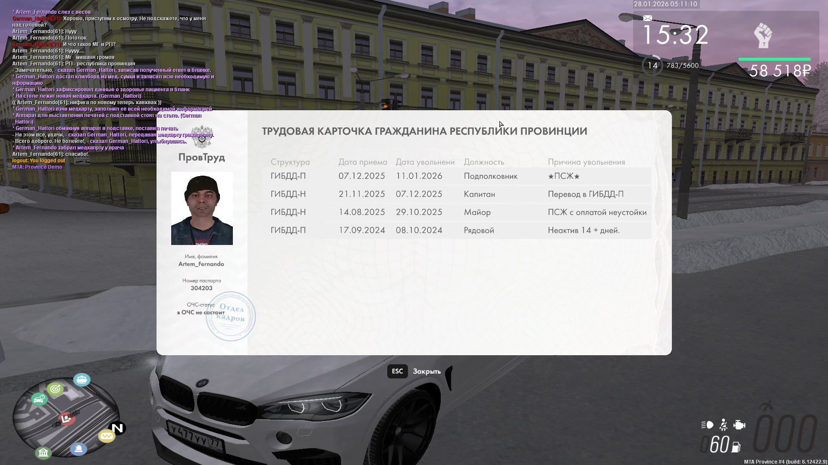The width and height of the screenshot is (828, 465).
Task: Click the ship marker on the minimap
Action: pyautogui.click(x=82, y=380)
